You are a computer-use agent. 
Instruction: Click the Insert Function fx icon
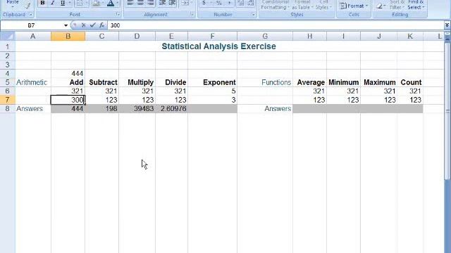(x=101, y=25)
